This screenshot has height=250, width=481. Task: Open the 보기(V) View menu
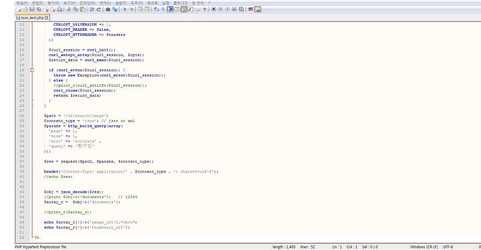pos(69,3)
